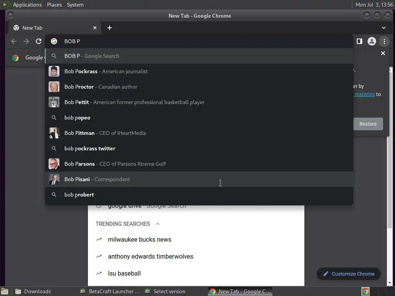The width and height of the screenshot is (395, 296).
Task: Click the clock showing Mon Jul 3
Action: click(374, 5)
